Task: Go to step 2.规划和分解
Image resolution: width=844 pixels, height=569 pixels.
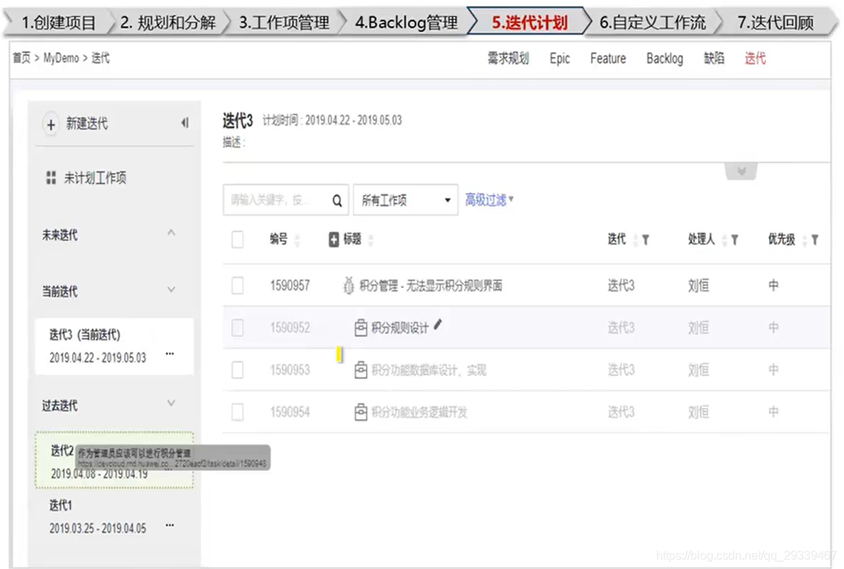Action: pos(168,22)
